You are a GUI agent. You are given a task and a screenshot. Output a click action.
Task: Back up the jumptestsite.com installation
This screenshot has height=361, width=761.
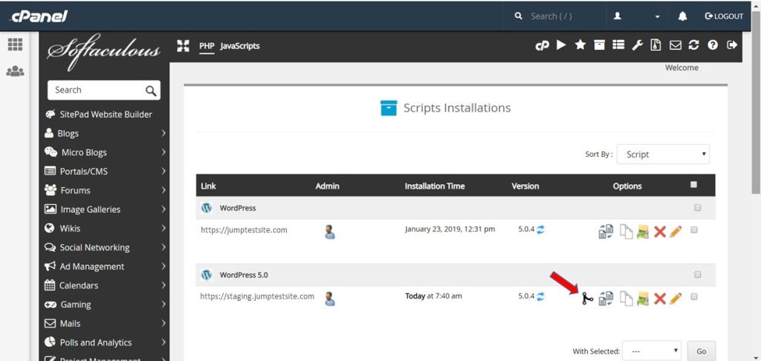point(643,232)
